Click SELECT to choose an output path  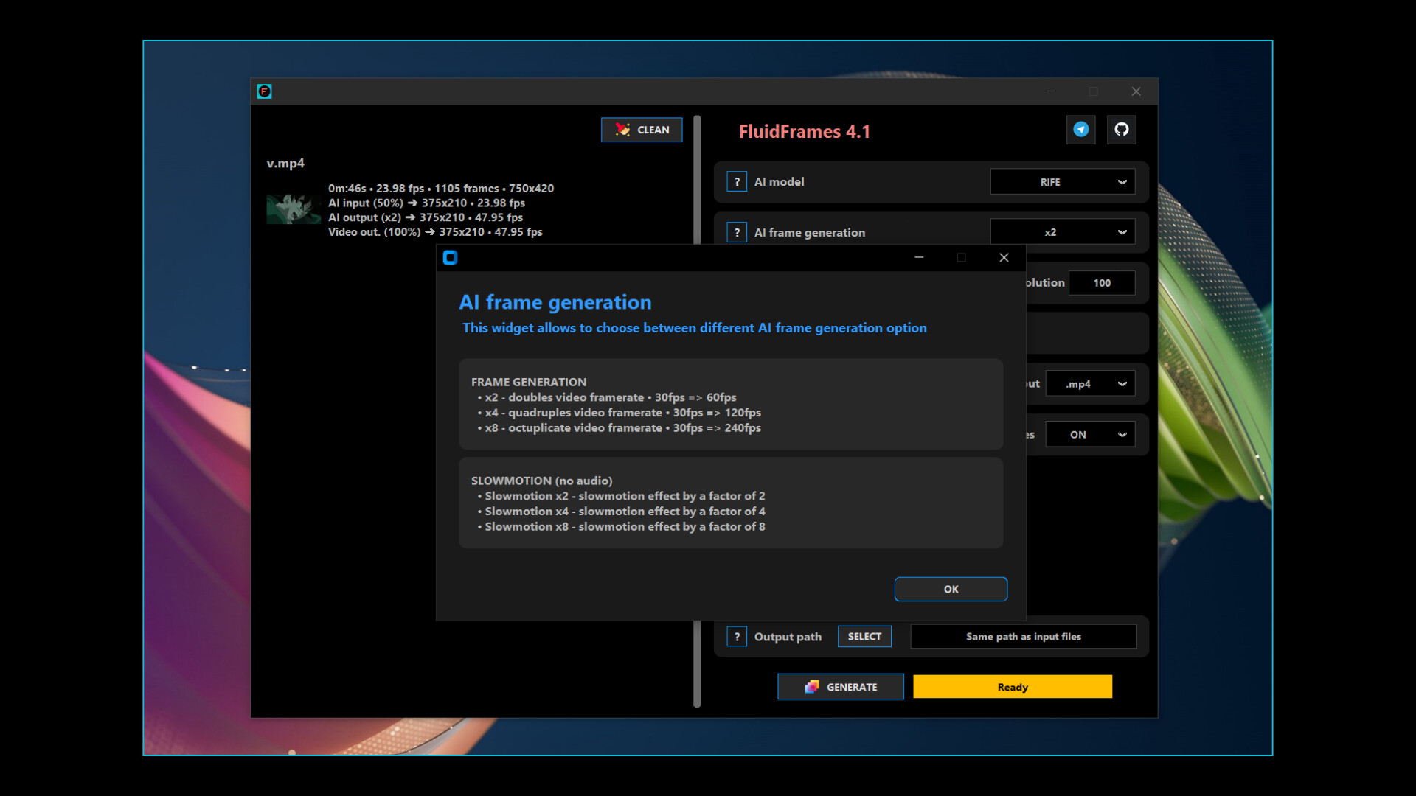[x=864, y=636]
